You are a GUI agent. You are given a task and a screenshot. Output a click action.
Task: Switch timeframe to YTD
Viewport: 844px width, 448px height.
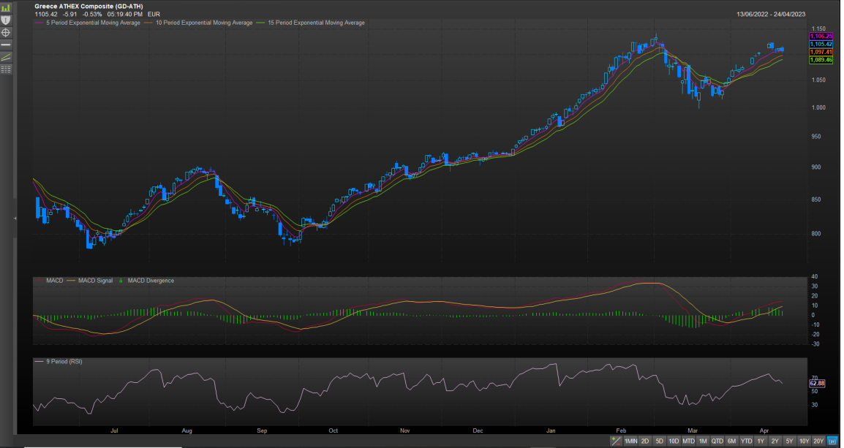[746, 441]
